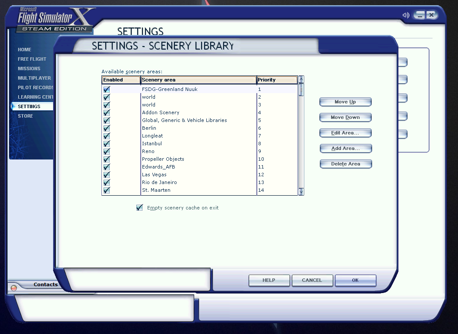Toggle the Istanbul scenery checkbox
Viewport: 458px width, 334px height.
107,144
